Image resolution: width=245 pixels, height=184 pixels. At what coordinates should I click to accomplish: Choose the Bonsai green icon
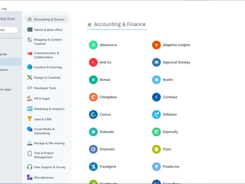pos(93,80)
